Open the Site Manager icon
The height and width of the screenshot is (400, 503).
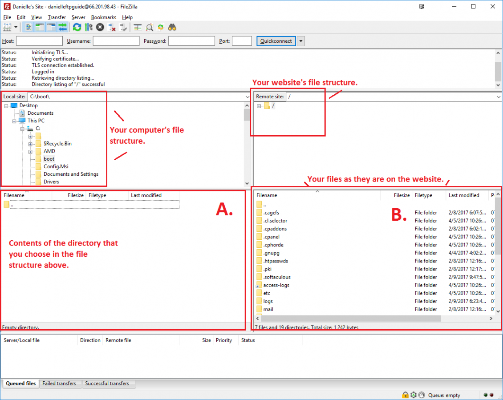[7, 27]
